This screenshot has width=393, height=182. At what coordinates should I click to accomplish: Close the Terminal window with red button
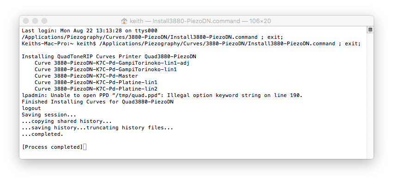26,21
